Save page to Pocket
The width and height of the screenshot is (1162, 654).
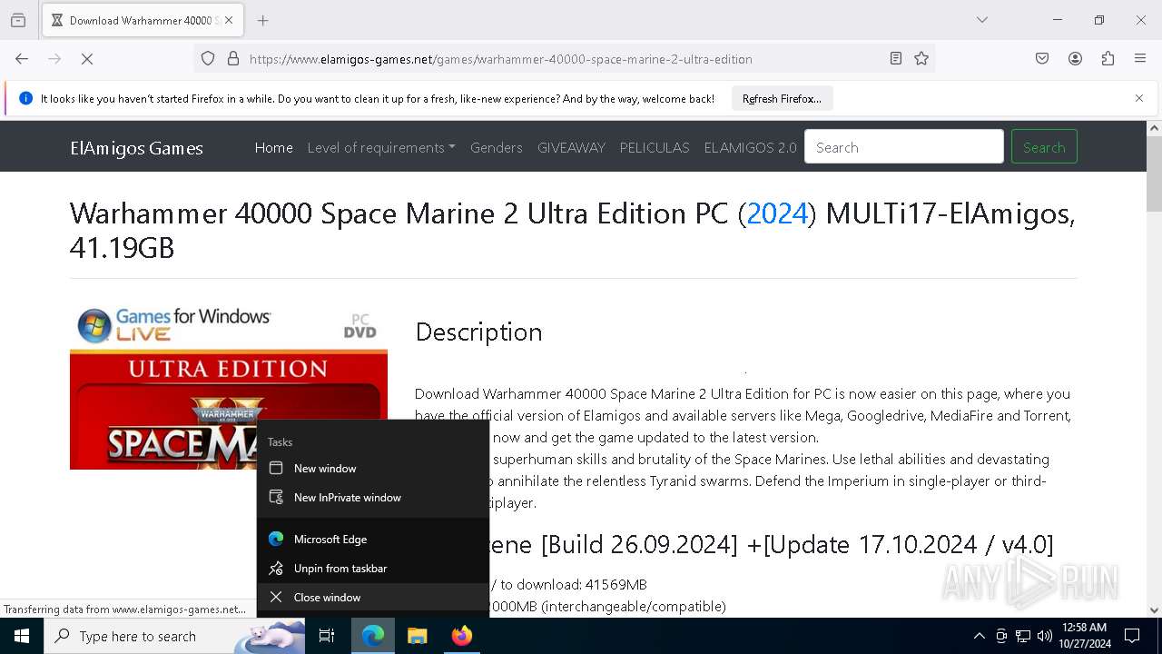(1042, 59)
